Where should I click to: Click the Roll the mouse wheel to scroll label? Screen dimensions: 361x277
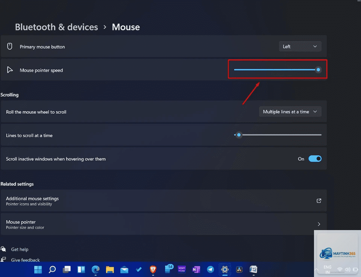[36, 112]
